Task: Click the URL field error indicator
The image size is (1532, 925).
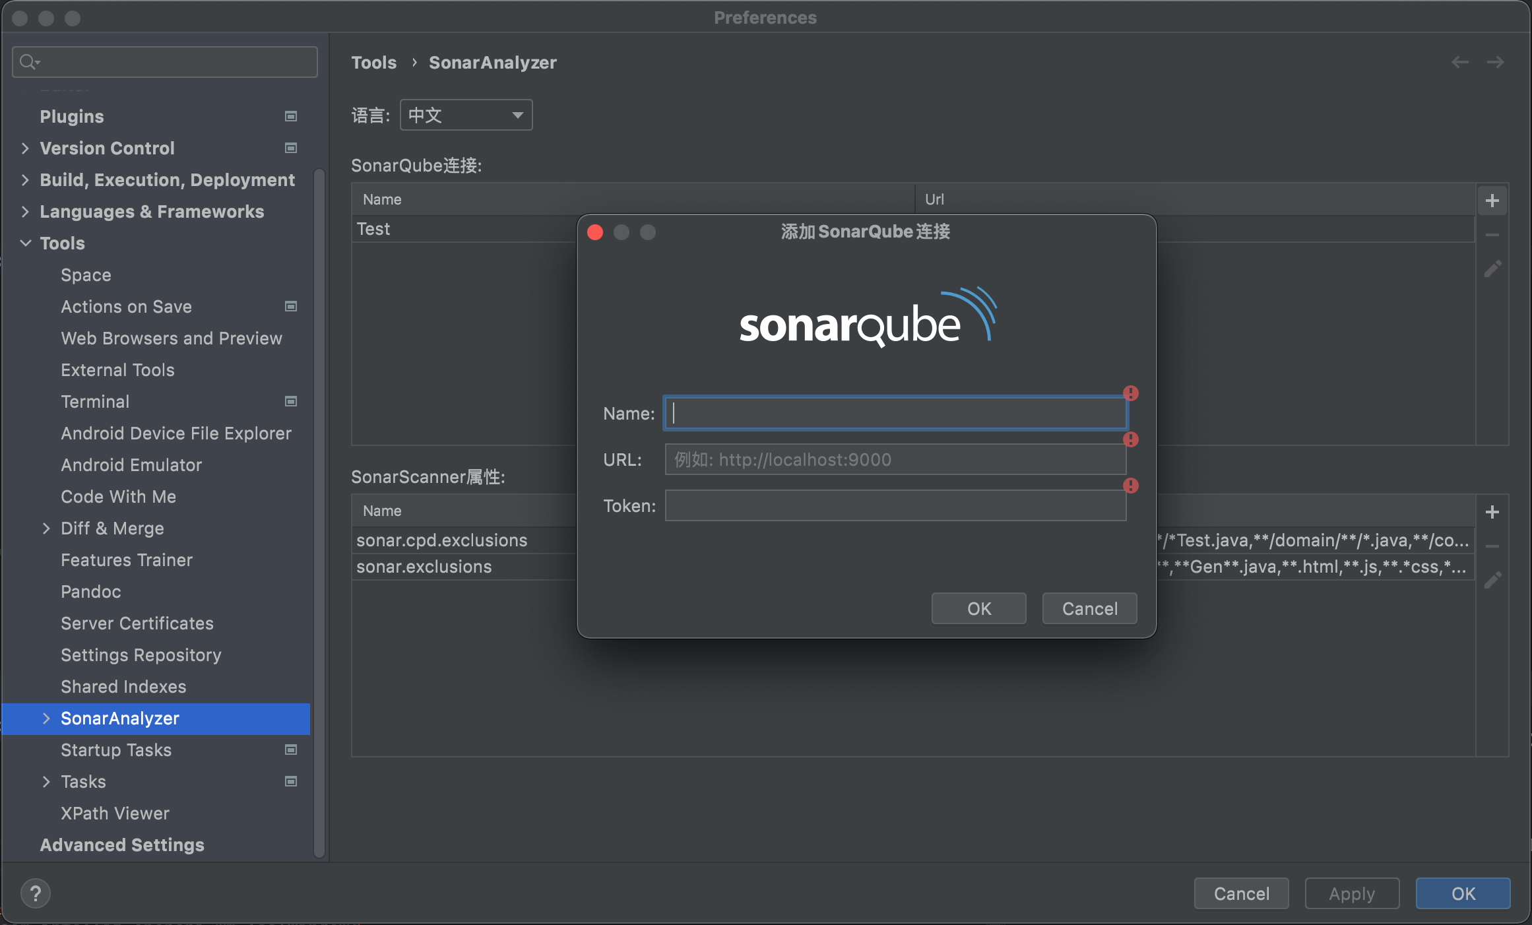Action: 1131,439
